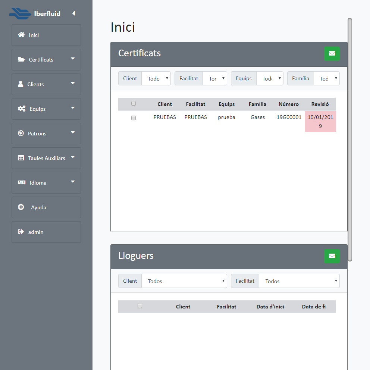
Task: Open the Lloguers Client dropdown
Action: (x=184, y=281)
